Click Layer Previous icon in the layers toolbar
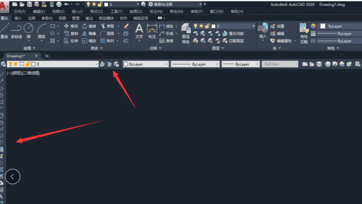Viewport: 362px width, 204px height. (109, 64)
